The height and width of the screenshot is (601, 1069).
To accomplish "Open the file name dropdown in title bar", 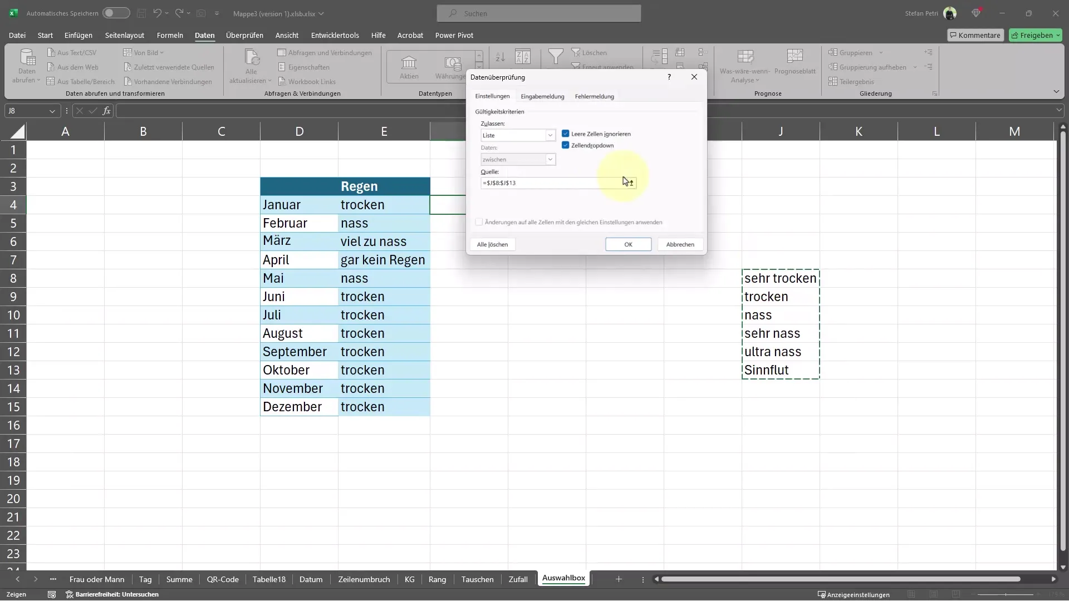I will pyautogui.click(x=321, y=13).
